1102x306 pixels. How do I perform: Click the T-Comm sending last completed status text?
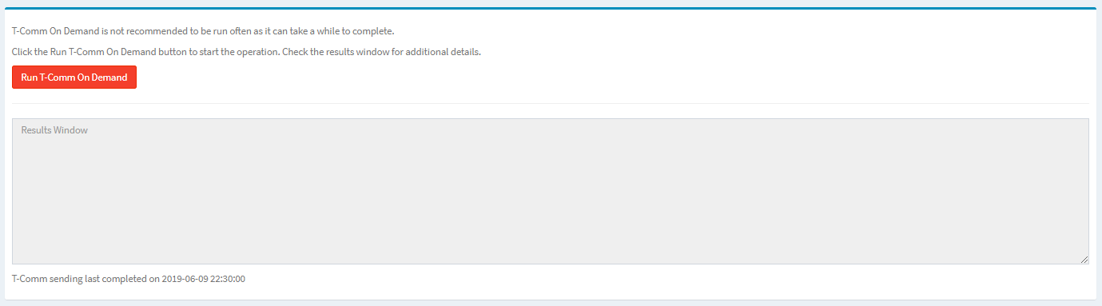point(129,279)
